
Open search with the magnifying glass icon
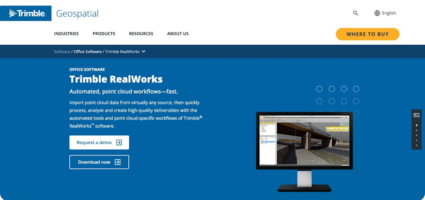(356, 13)
